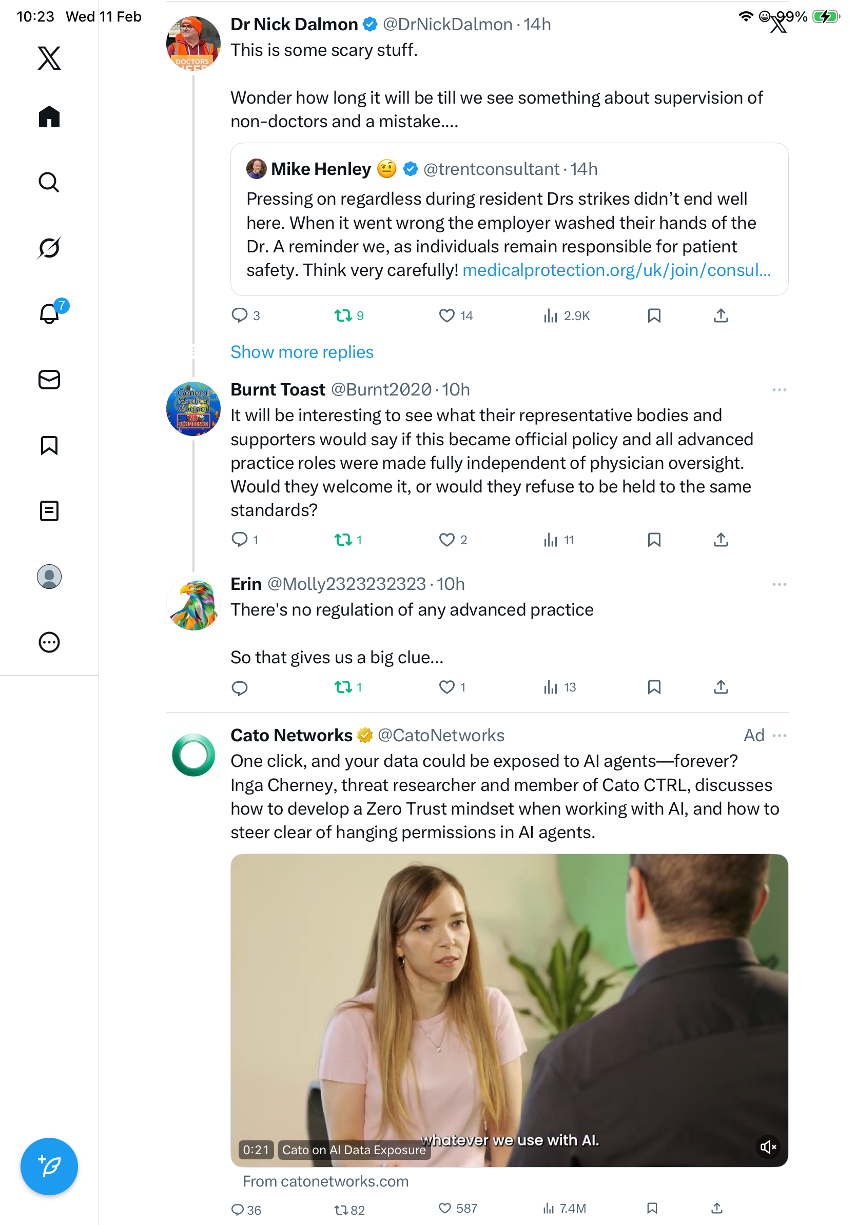Open Direct Messages envelope icon
856x1225 pixels.
click(49, 379)
